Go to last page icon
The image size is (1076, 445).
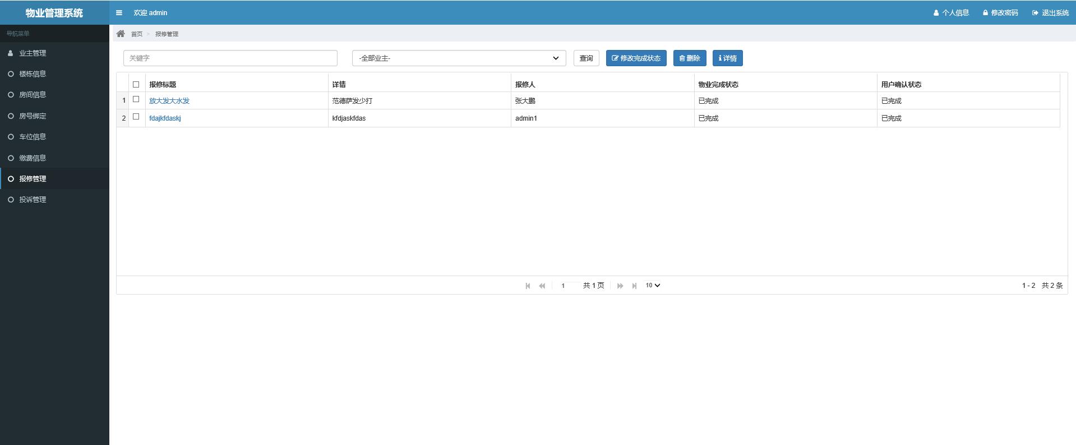(x=634, y=286)
